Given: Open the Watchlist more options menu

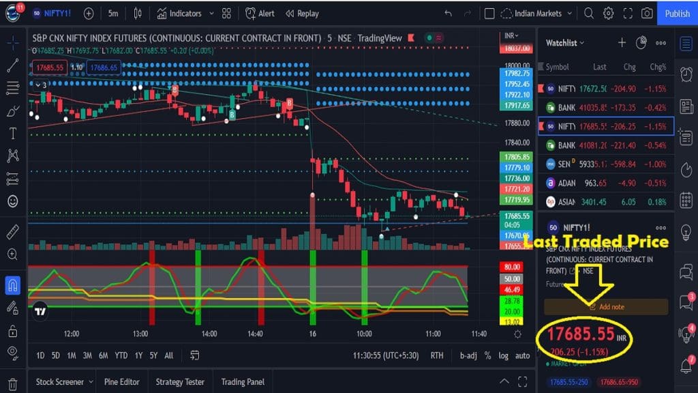Looking at the screenshot, I should [661, 43].
